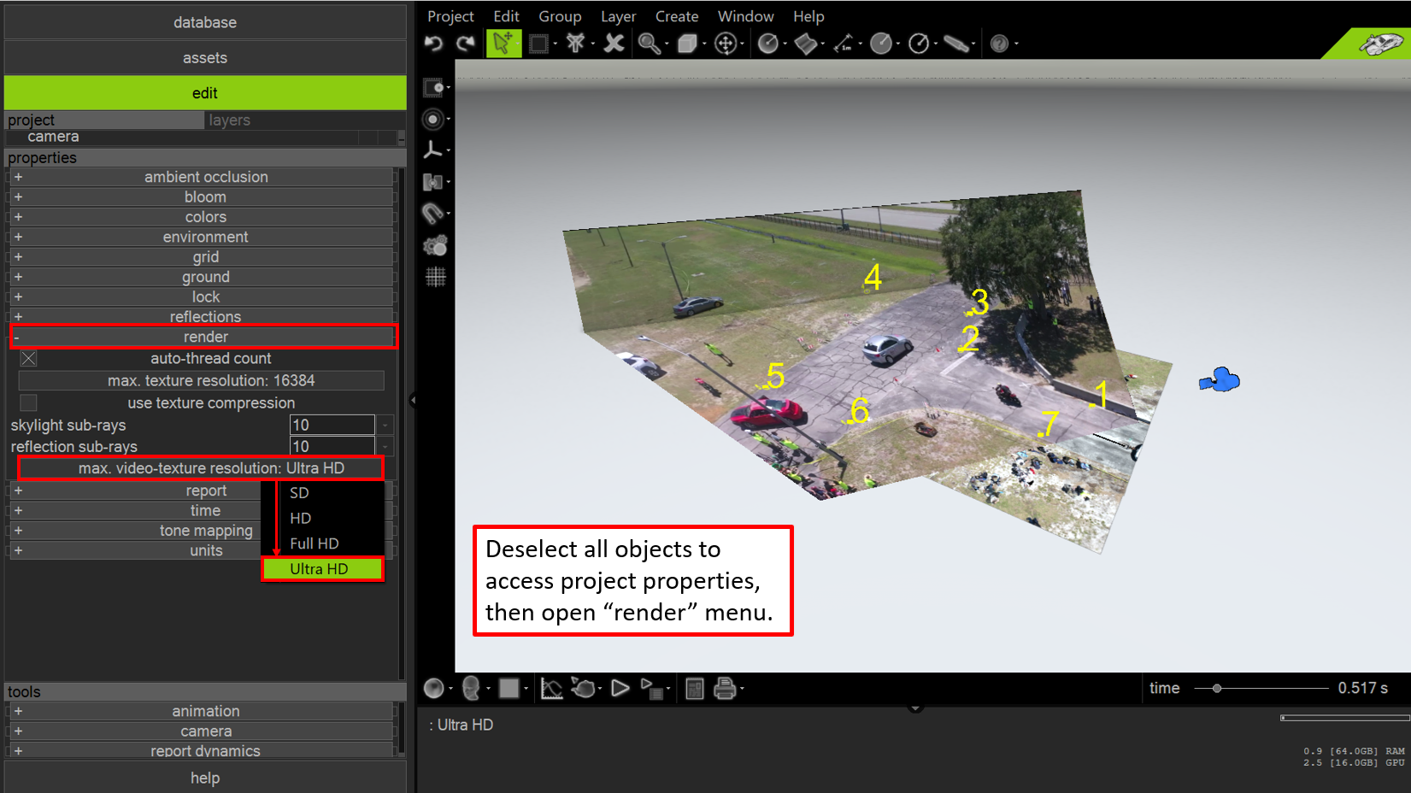The width and height of the screenshot is (1411, 793).
Task: Click the green edit panel button
Action: point(205,93)
